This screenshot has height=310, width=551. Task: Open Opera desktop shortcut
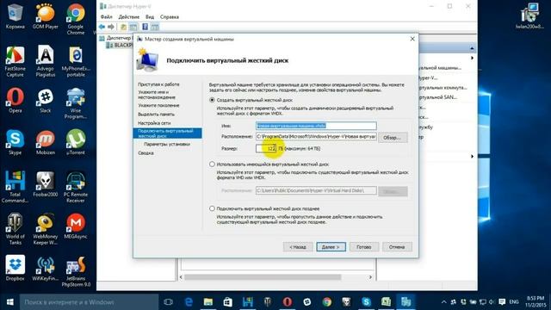tap(15, 101)
